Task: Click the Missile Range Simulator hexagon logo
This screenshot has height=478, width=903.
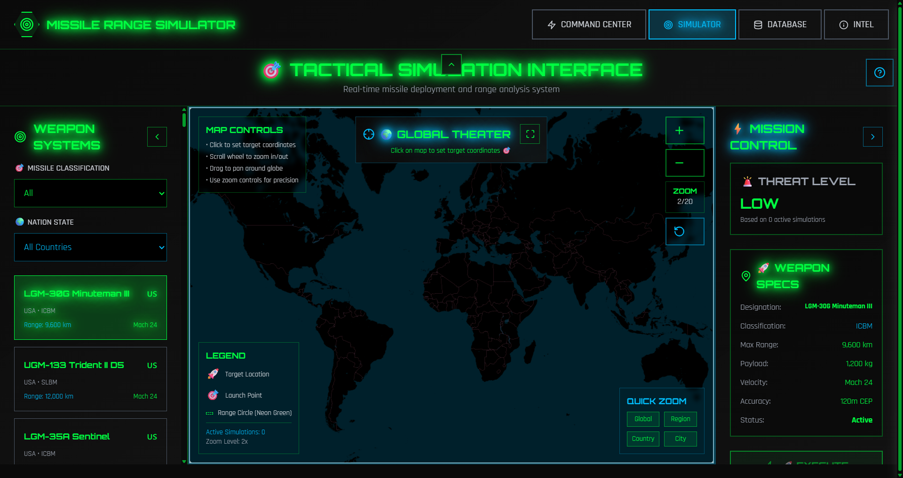Action: click(x=27, y=24)
